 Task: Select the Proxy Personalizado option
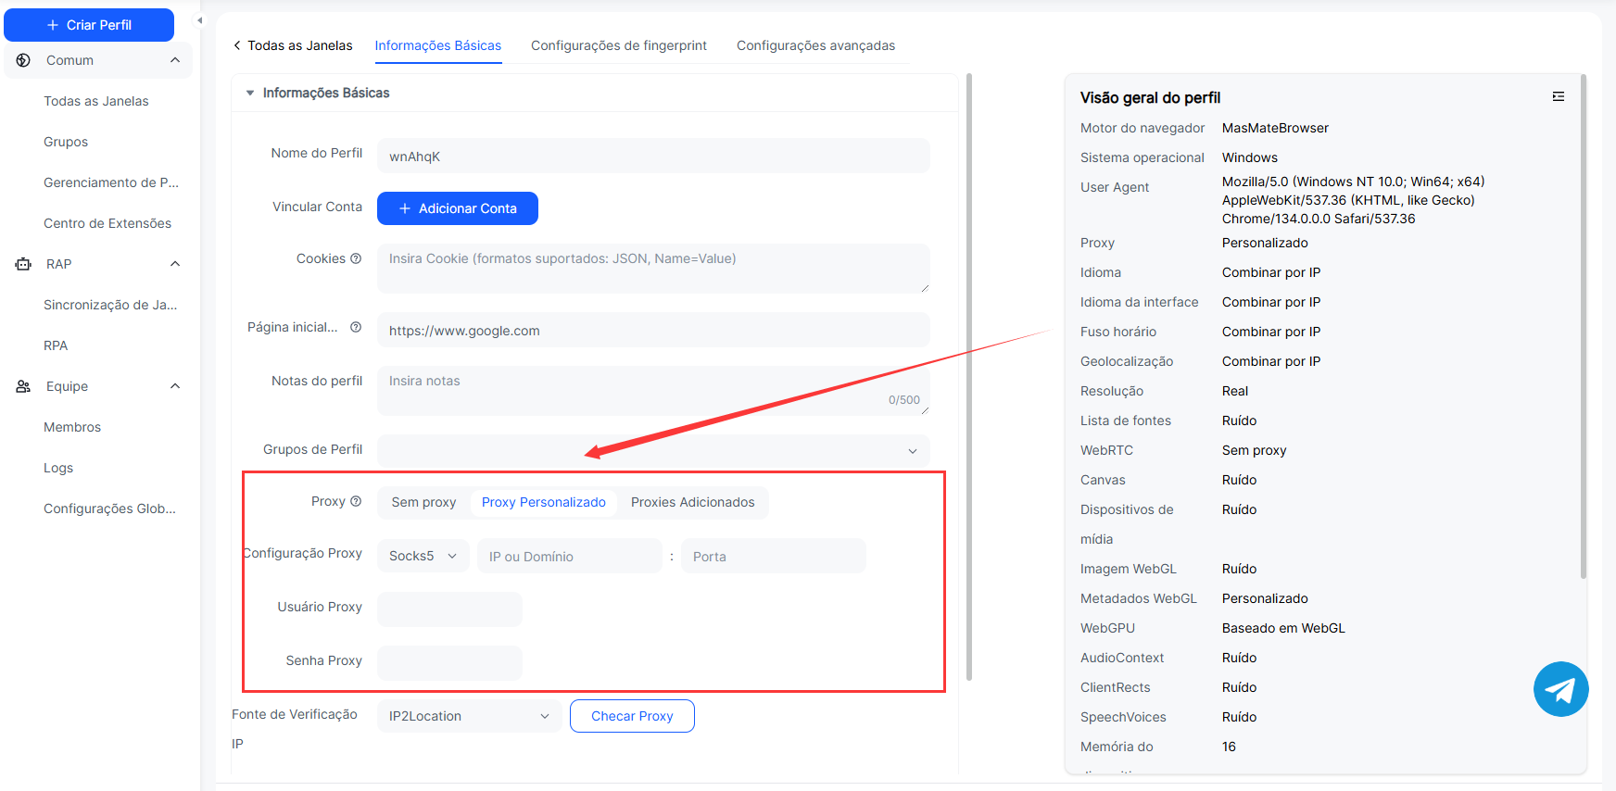click(543, 502)
